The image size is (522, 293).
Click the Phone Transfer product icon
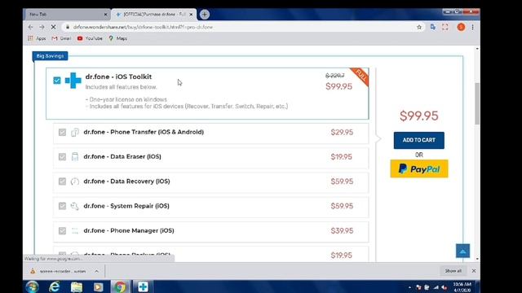click(x=75, y=132)
